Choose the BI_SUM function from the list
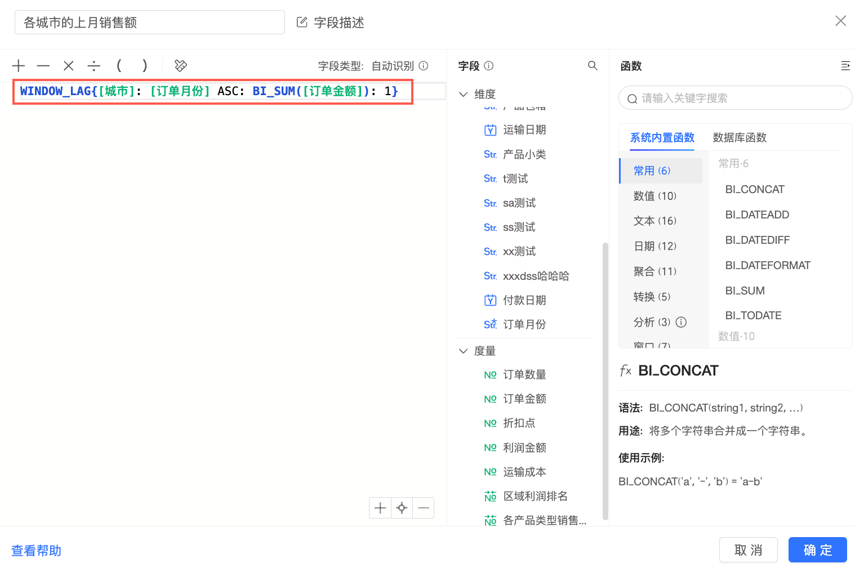The height and width of the screenshot is (572, 855). point(745,291)
